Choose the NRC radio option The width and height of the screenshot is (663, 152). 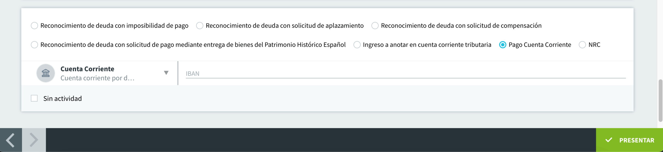click(582, 45)
